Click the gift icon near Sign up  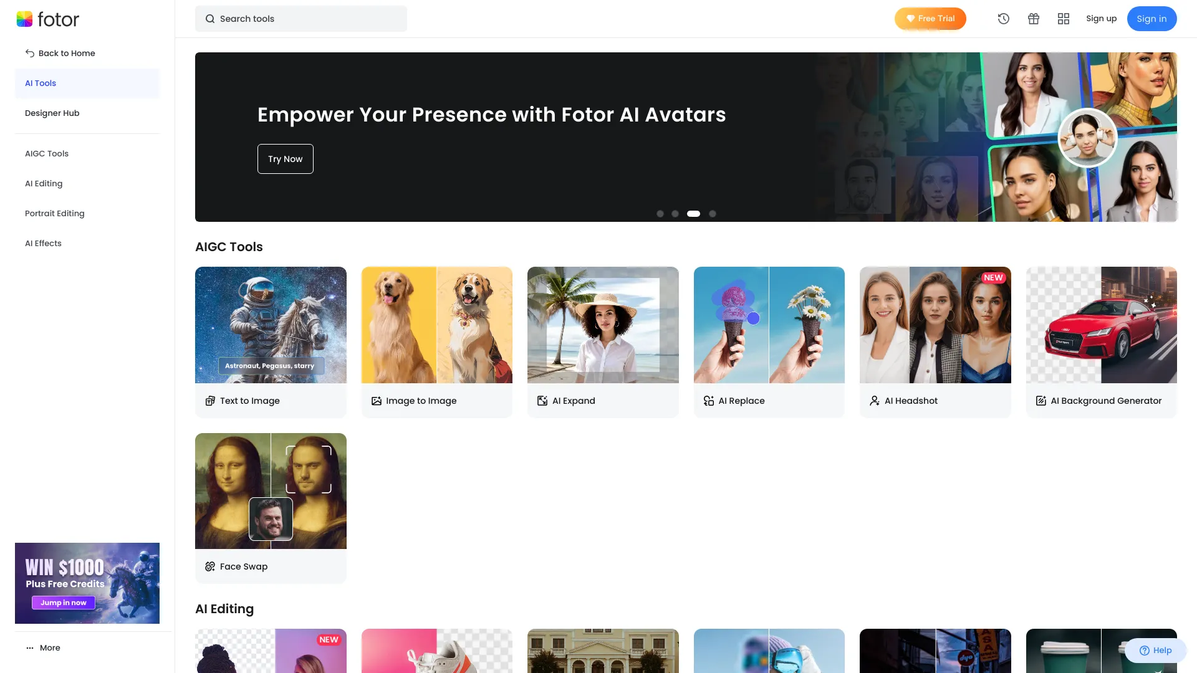tap(1034, 19)
